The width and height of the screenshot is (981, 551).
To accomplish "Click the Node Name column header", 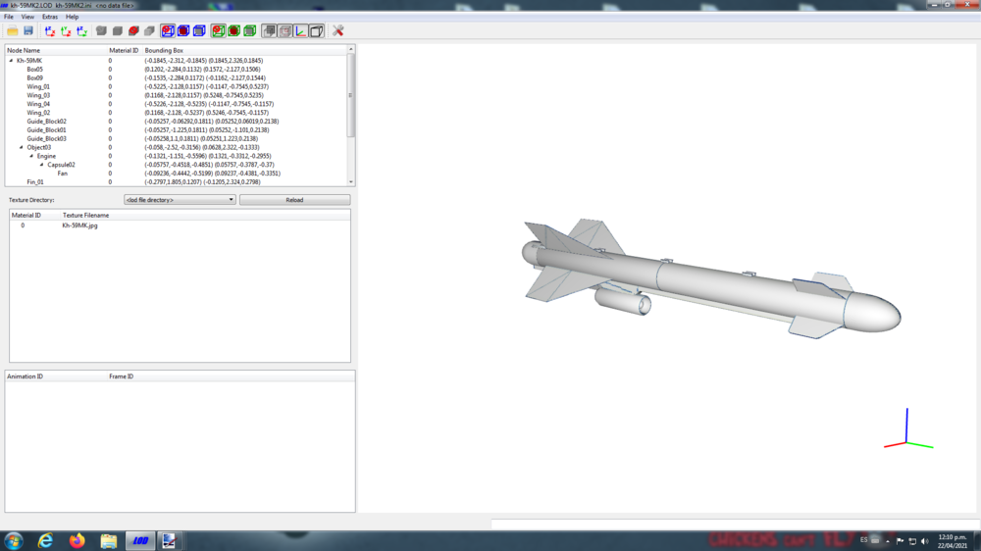I will [x=24, y=50].
